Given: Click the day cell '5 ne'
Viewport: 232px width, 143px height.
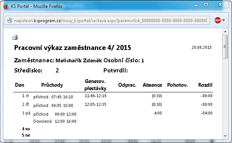Looking at the screenshot, I should click(26, 135).
